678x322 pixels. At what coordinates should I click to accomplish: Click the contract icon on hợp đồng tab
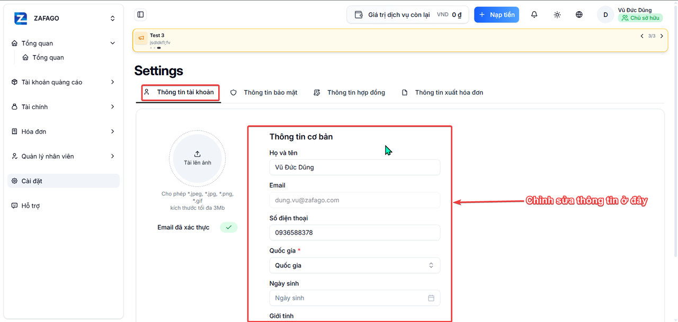317,92
